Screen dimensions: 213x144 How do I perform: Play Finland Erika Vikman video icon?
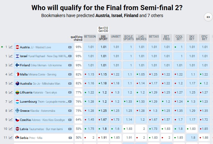click(x=70, y=65)
